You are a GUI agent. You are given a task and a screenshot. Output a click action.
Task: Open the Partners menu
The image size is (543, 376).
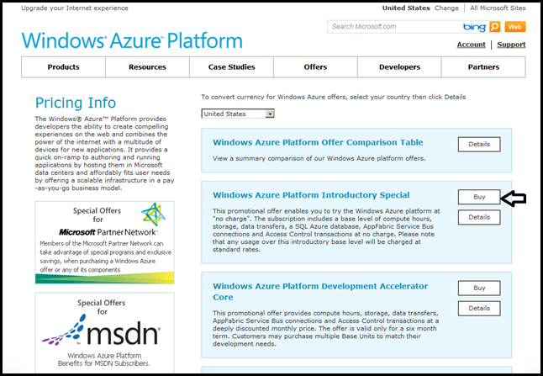point(484,67)
